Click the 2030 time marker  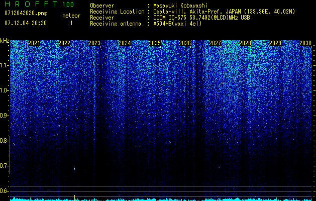point(305,43)
